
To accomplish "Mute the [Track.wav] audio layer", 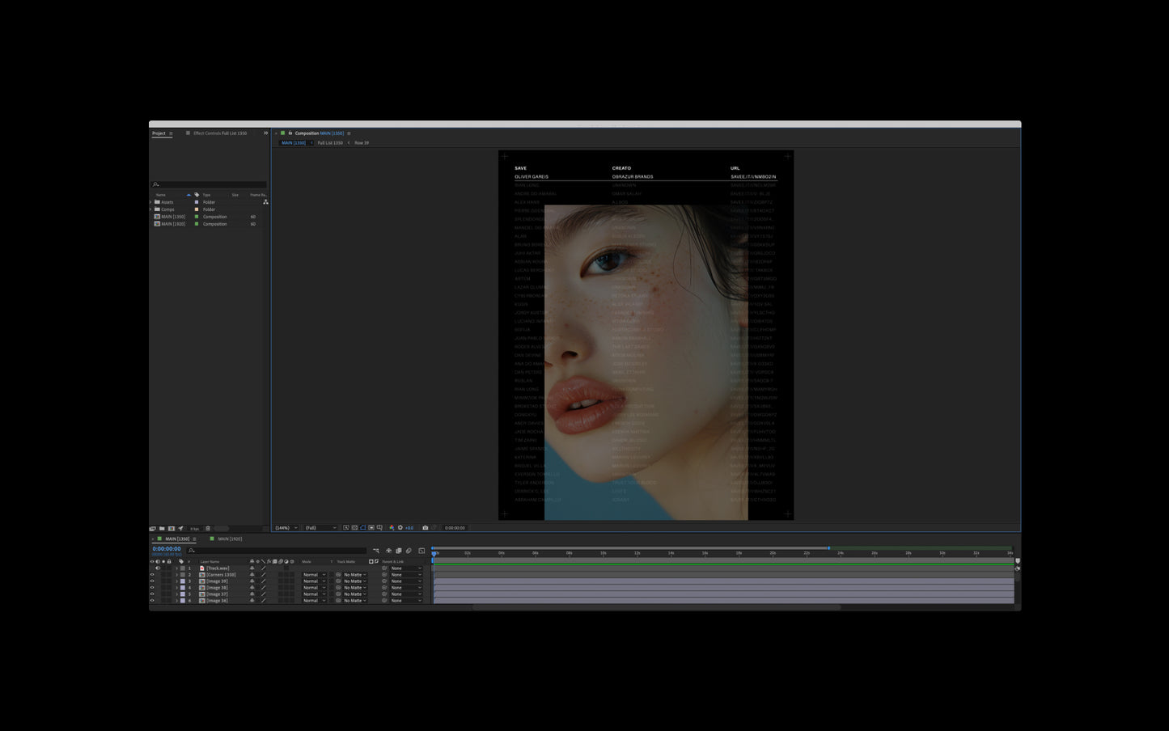I will (158, 568).
